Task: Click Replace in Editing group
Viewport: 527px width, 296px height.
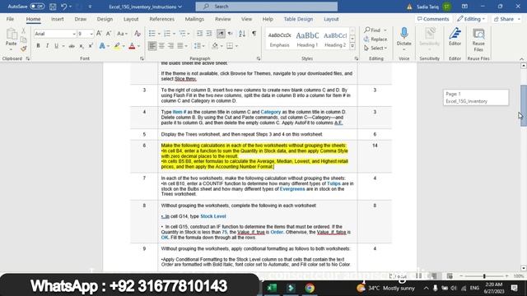Action: [x=375, y=39]
